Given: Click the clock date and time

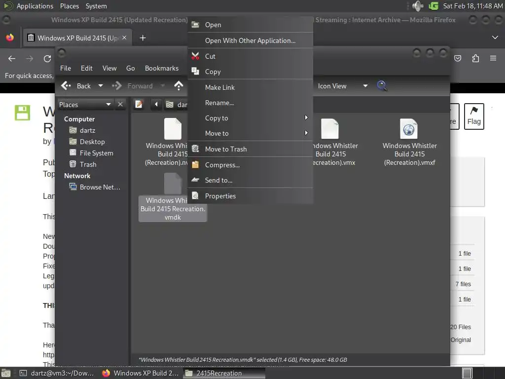Looking at the screenshot, I should click(x=473, y=6).
